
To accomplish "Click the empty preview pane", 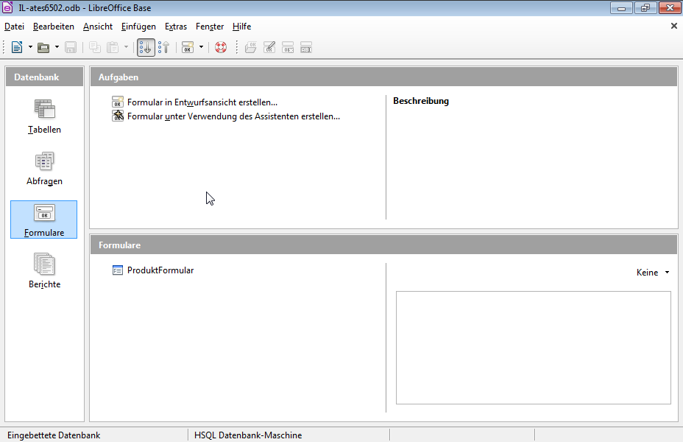I will coord(533,348).
